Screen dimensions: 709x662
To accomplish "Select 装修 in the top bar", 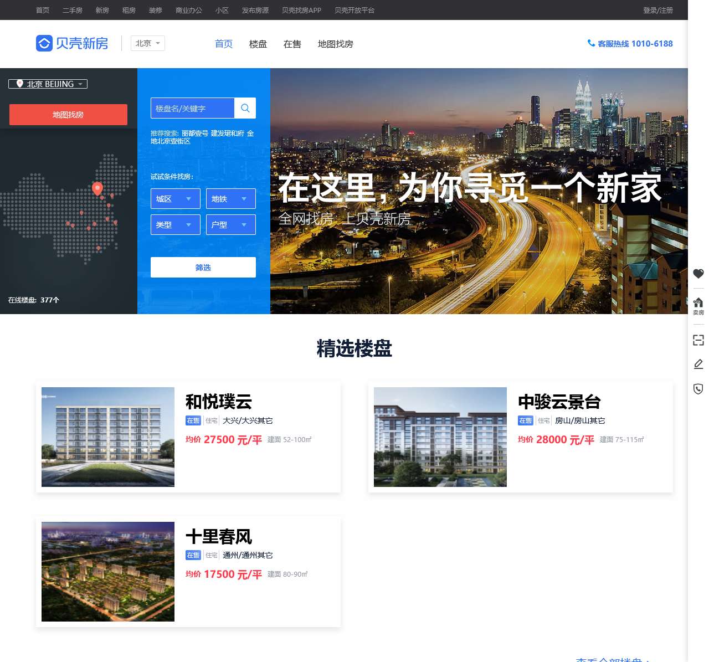I will pos(156,10).
